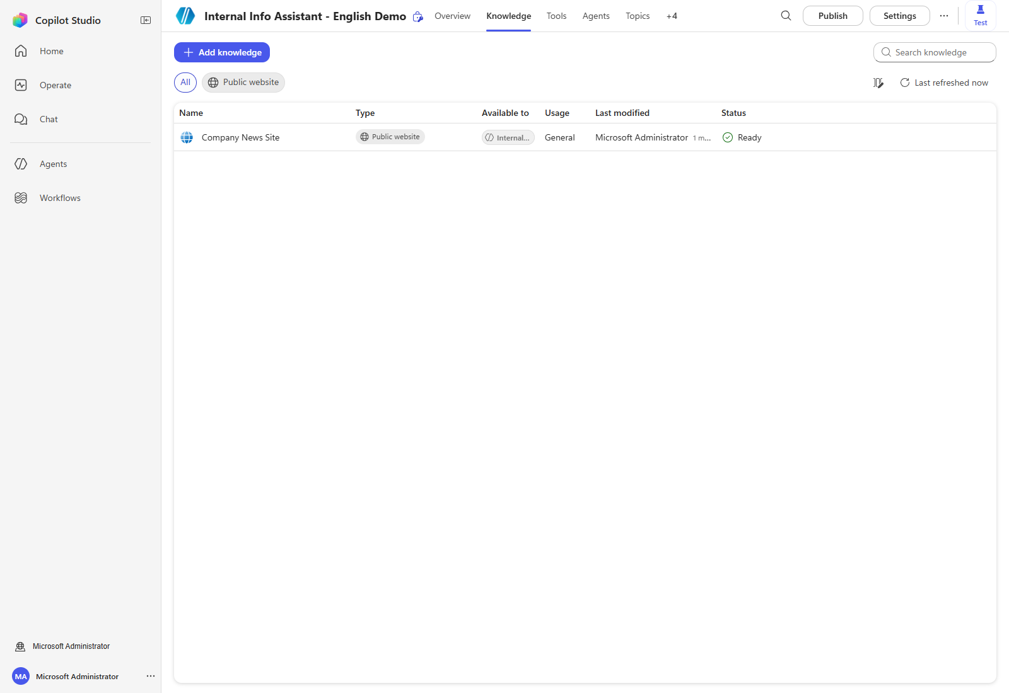Open the Topics tab
This screenshot has height=693, width=1009.
[638, 16]
